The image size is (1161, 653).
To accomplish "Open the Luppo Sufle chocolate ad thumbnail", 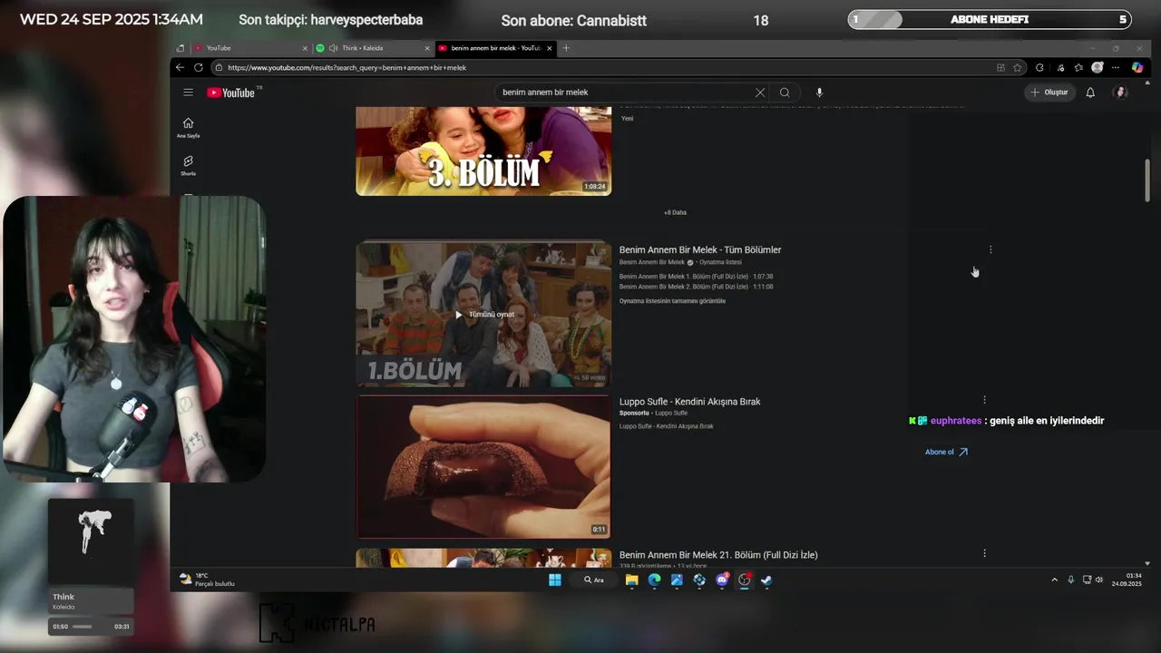I will click(x=483, y=467).
